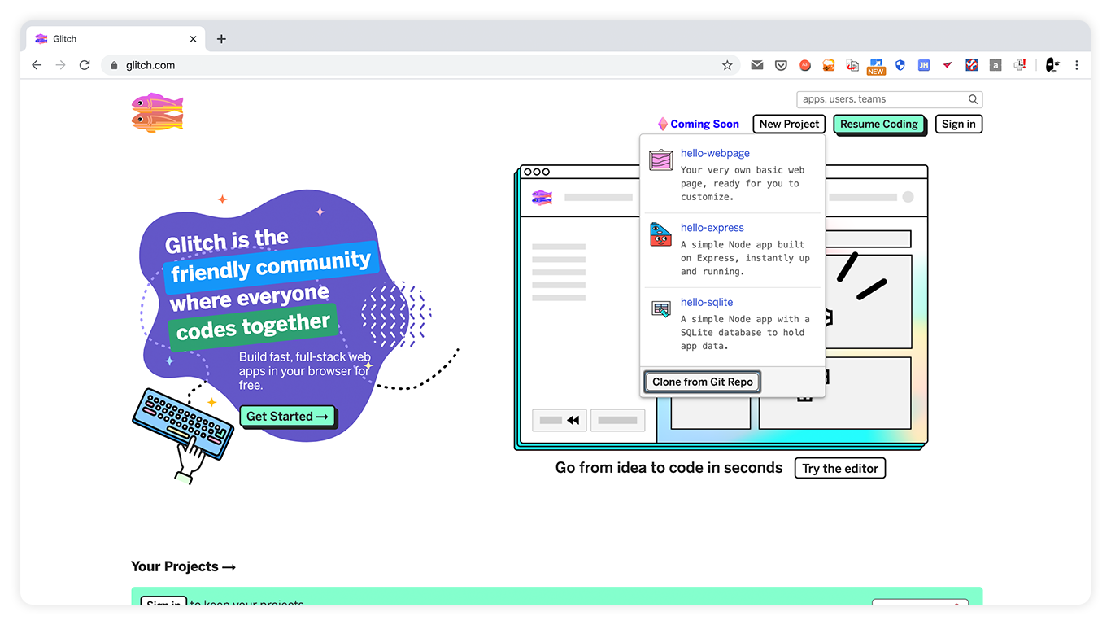Screen dimensions: 1111x625
Task: Click the hello-sqlite project icon
Action: pyautogui.click(x=661, y=309)
